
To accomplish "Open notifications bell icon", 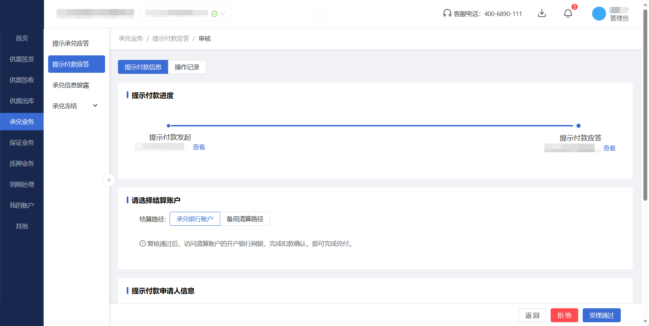I will [x=568, y=13].
